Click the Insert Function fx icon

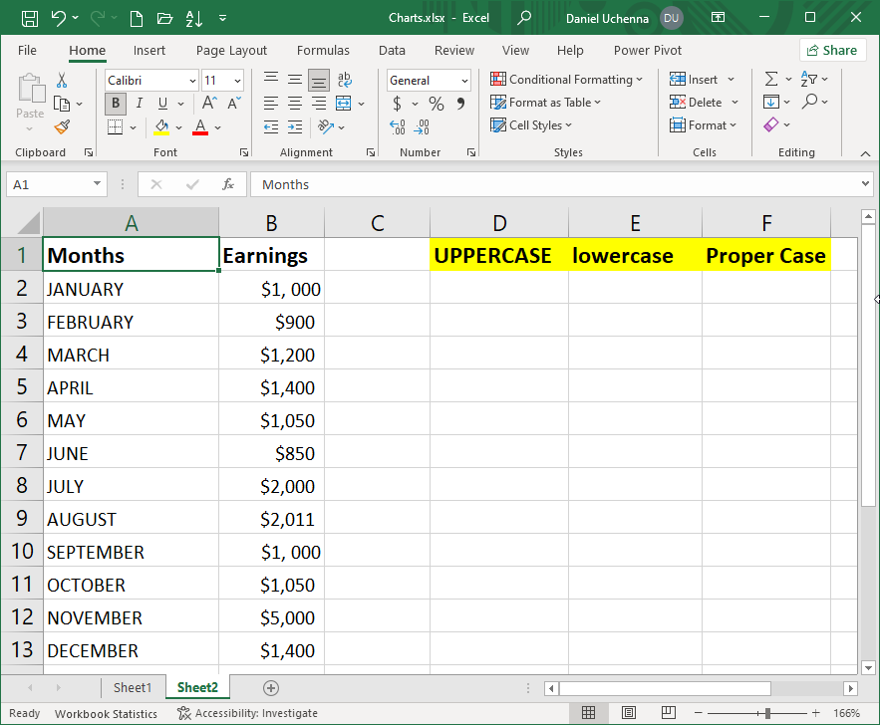pos(228,184)
